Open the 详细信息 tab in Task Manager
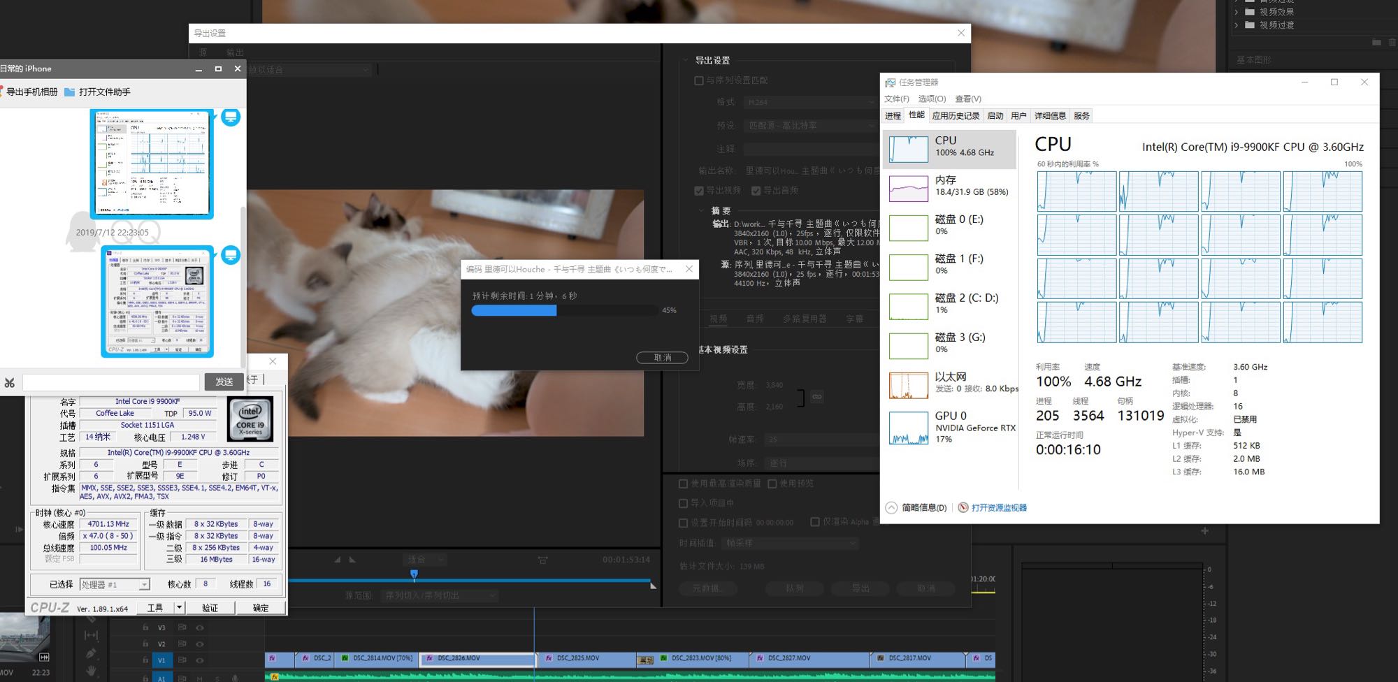The width and height of the screenshot is (1398, 682). [x=1050, y=116]
